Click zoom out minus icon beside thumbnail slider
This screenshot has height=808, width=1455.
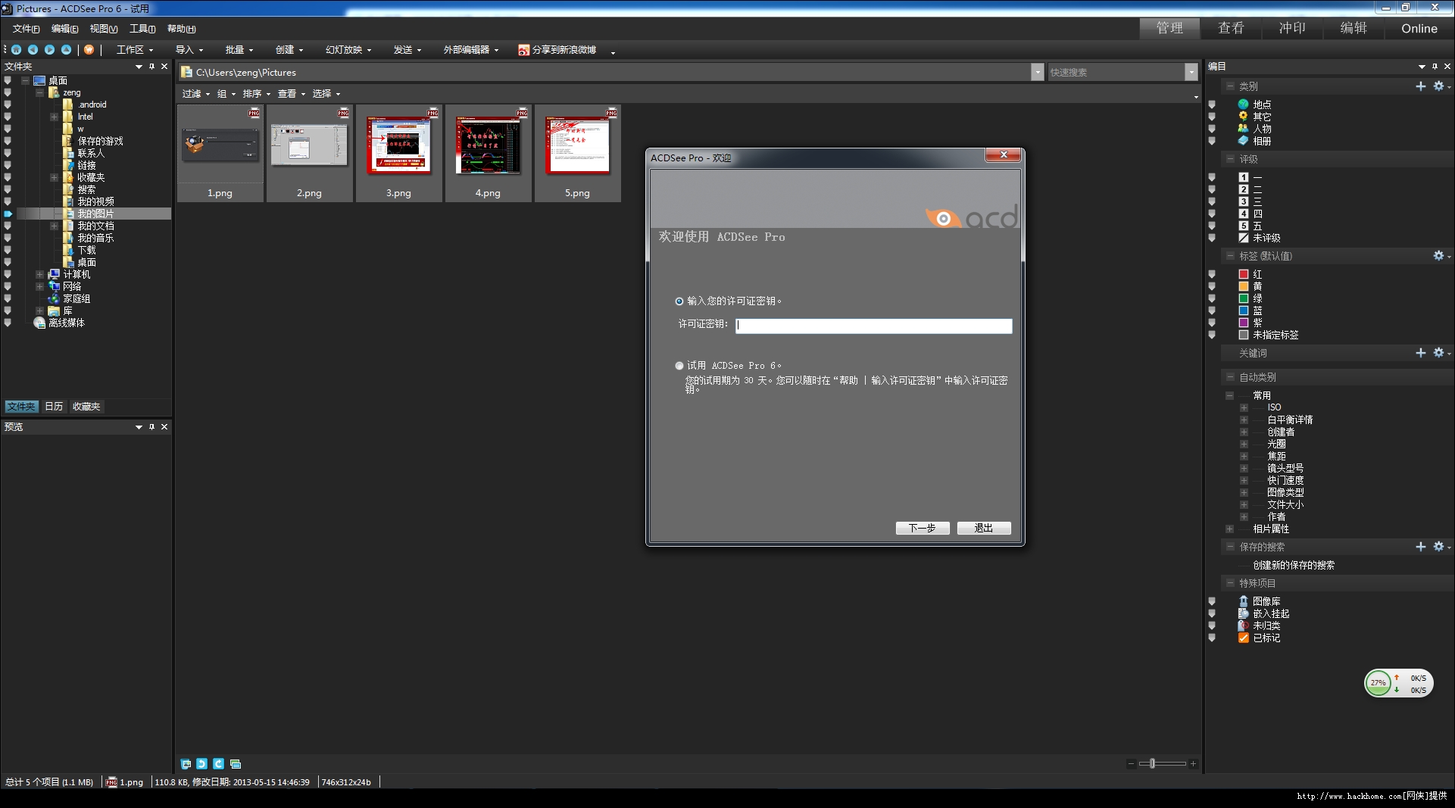(1131, 763)
